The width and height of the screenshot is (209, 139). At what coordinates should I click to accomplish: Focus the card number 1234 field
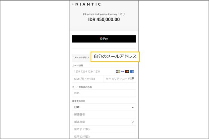[x=104, y=72]
